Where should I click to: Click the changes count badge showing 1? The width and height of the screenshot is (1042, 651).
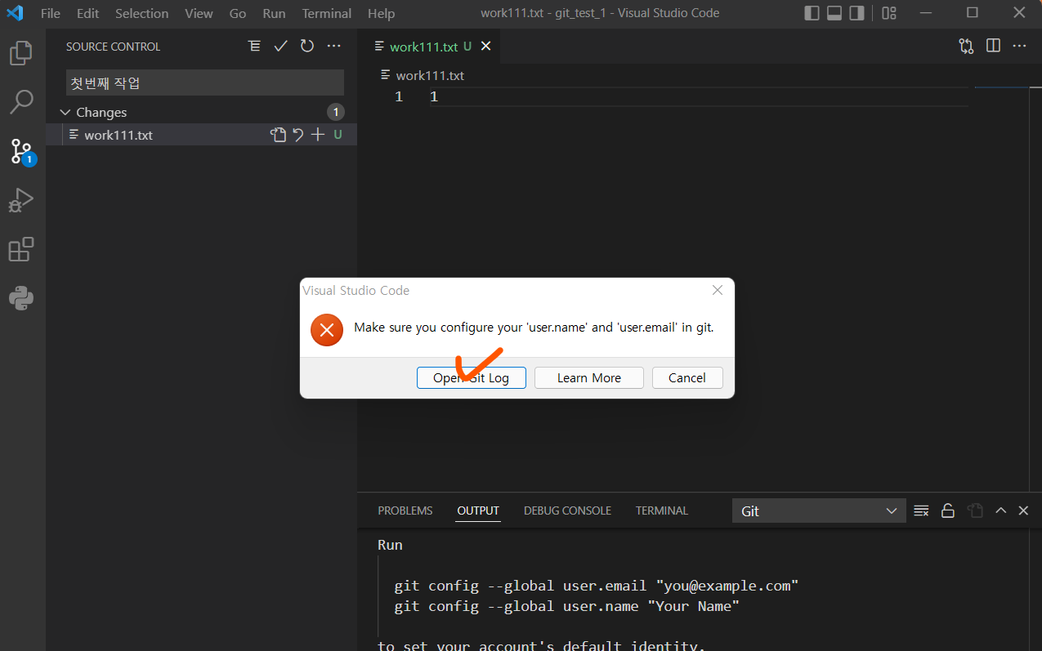(335, 112)
